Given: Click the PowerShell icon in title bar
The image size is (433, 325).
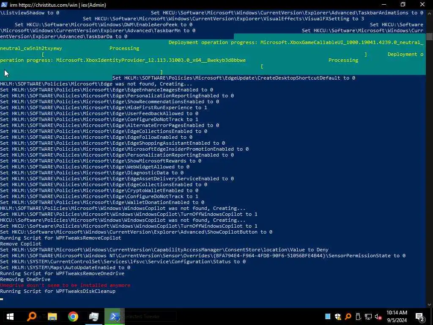Looking at the screenshot, I should point(4,5).
